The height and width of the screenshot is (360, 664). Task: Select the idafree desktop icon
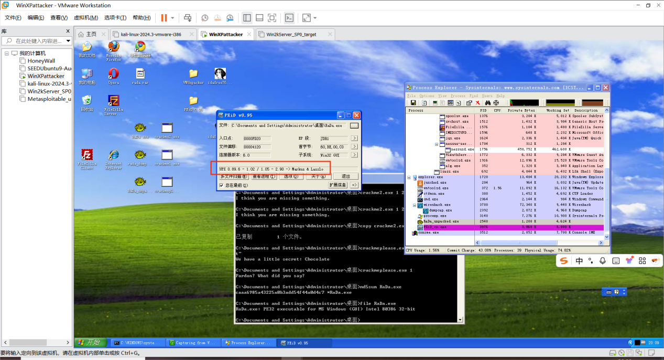(x=220, y=76)
